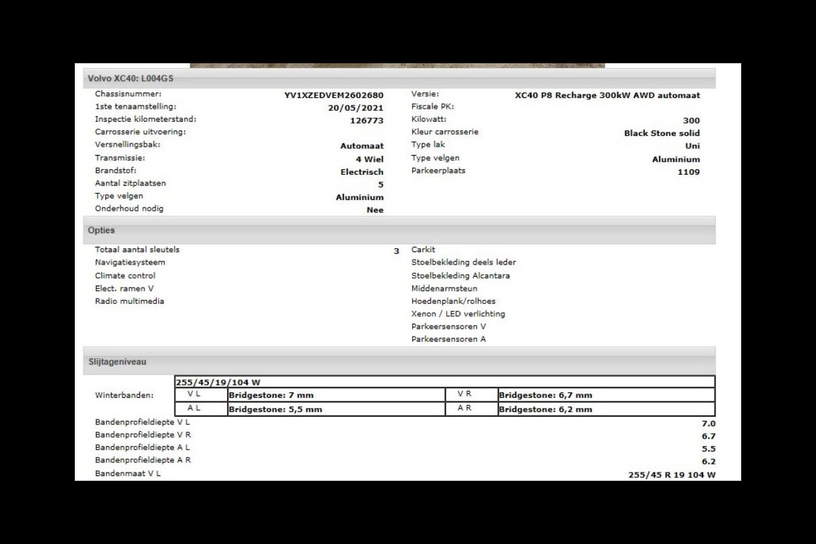The width and height of the screenshot is (816, 544).
Task: Click the Navigatiesysteem option label
Action: (130, 262)
